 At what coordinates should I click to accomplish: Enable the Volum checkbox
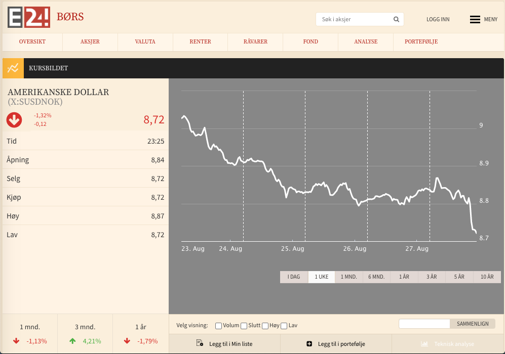tap(219, 326)
